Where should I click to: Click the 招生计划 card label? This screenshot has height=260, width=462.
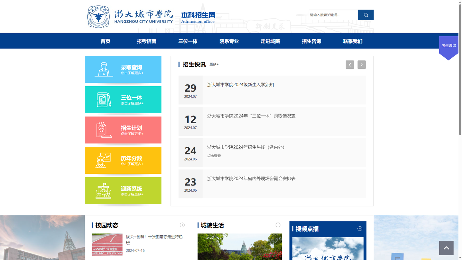tap(131, 128)
